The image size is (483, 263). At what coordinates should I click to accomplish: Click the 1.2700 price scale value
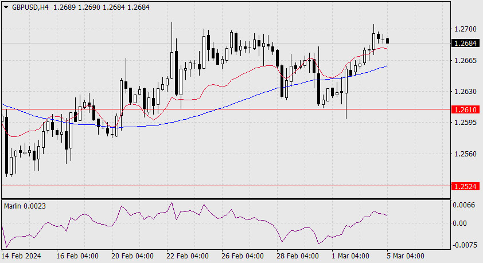coord(465,29)
